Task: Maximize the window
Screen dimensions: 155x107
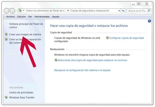Action: (139, 4)
